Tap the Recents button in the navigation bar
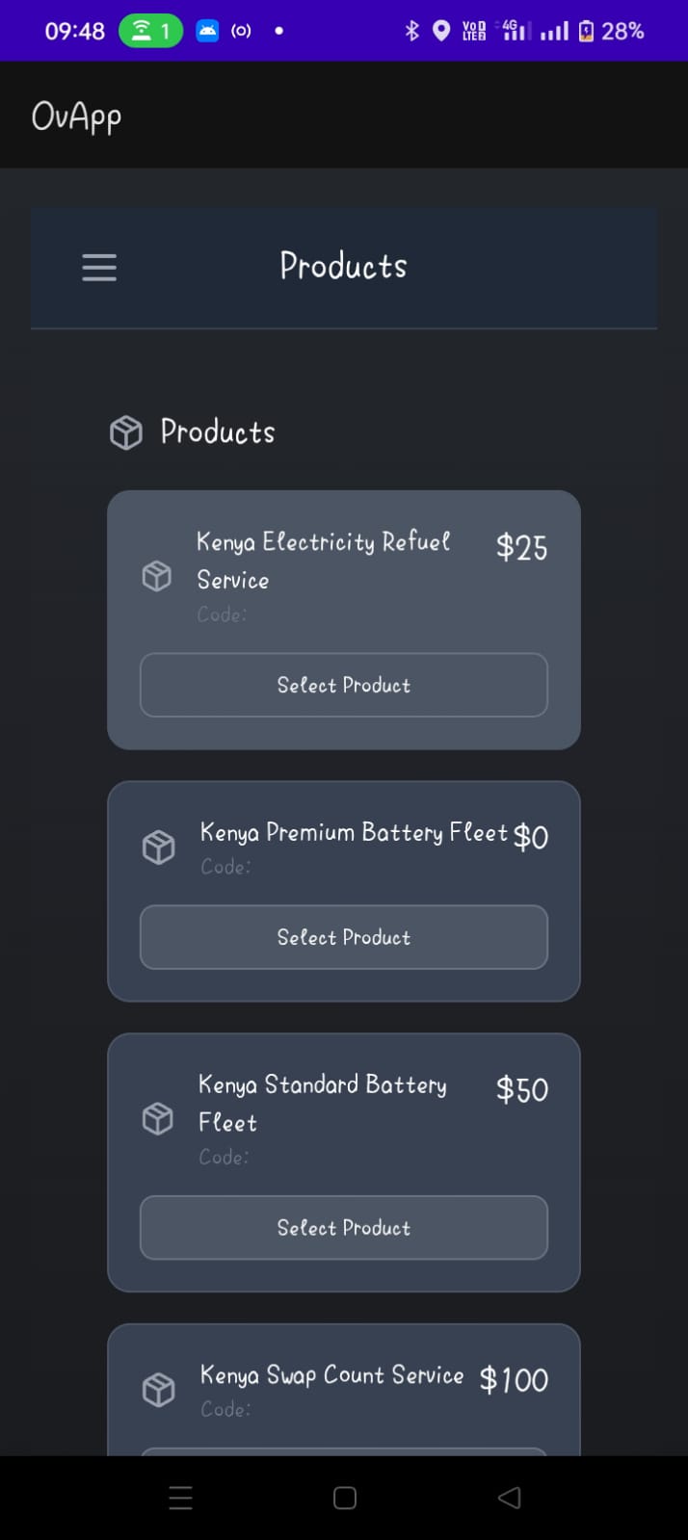 [180, 1497]
